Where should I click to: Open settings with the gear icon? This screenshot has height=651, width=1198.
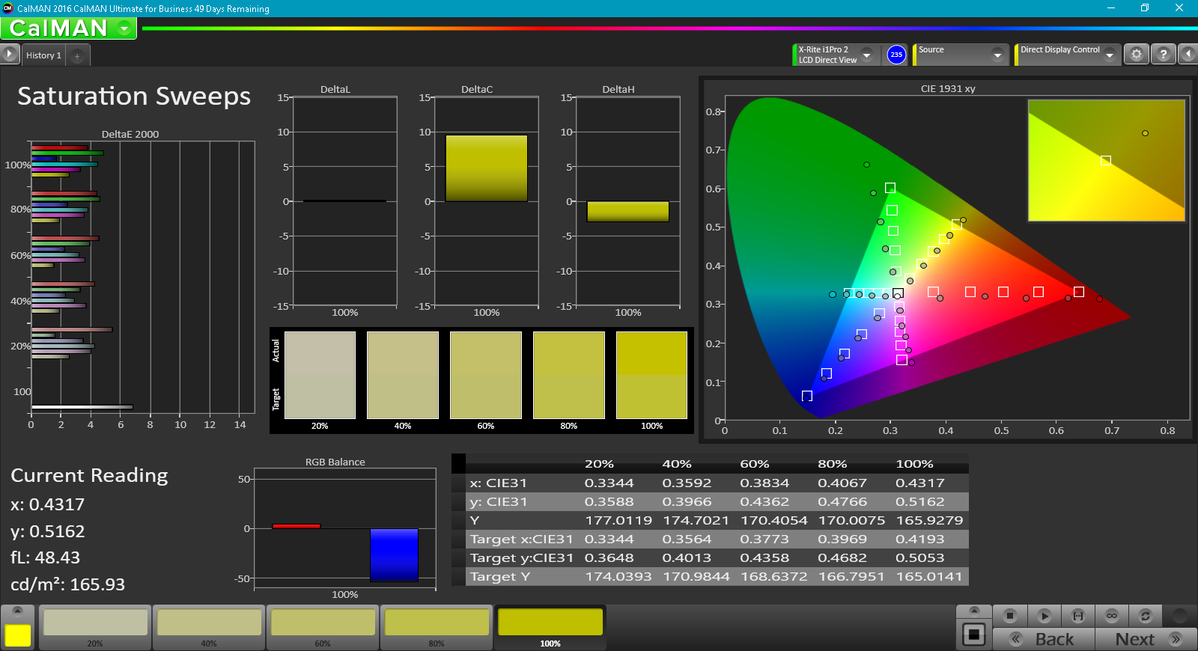1137,55
